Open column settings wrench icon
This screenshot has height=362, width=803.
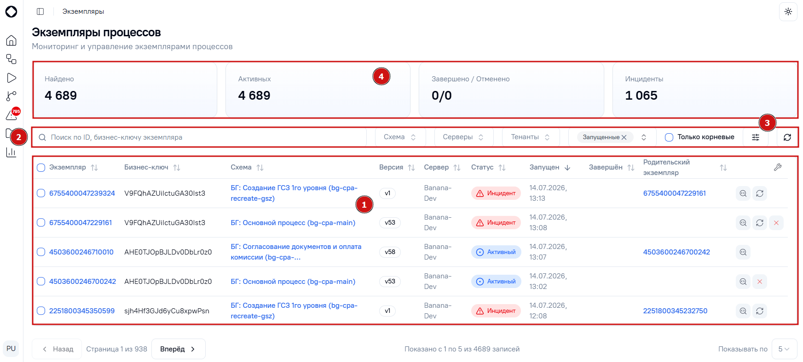point(778,167)
